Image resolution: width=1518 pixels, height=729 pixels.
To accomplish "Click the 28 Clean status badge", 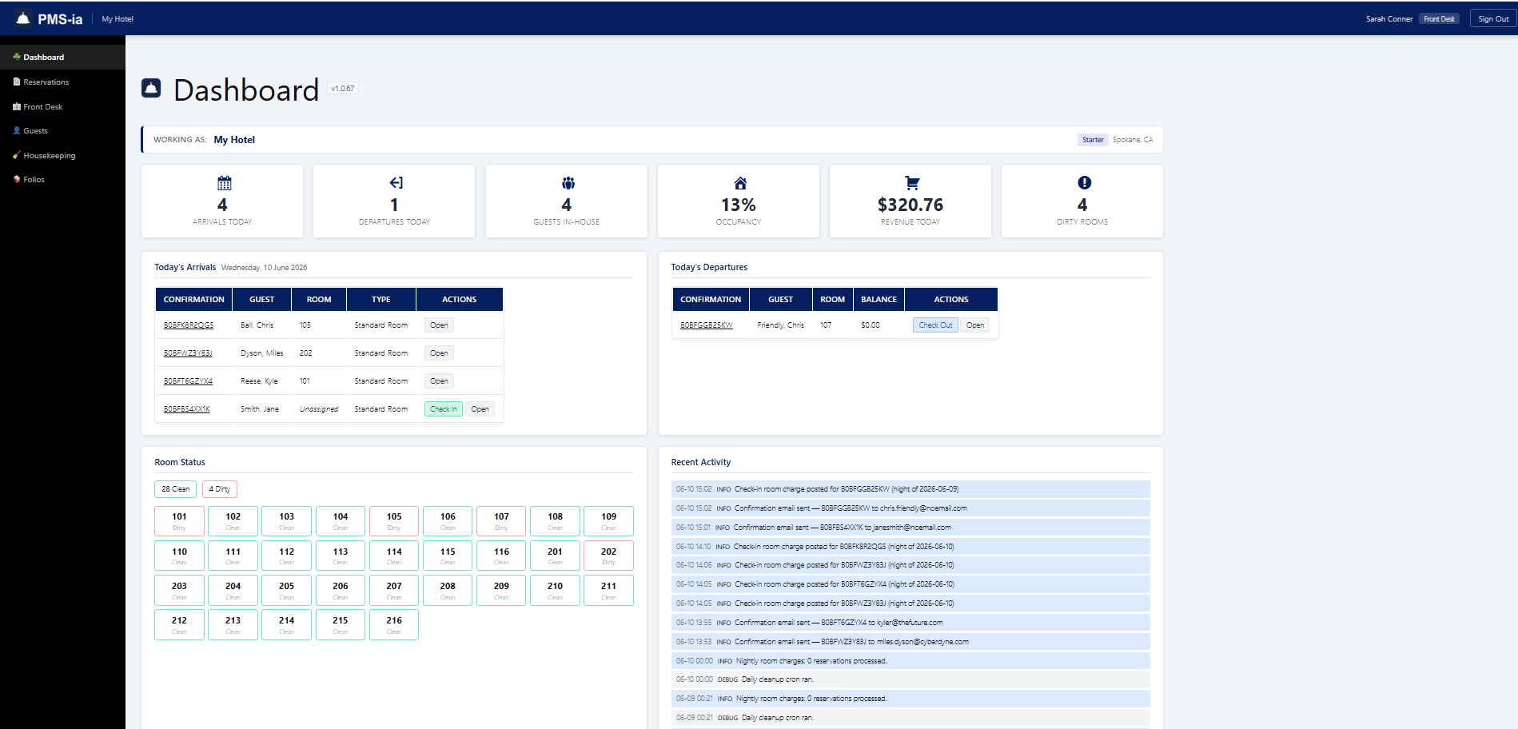I will point(176,489).
